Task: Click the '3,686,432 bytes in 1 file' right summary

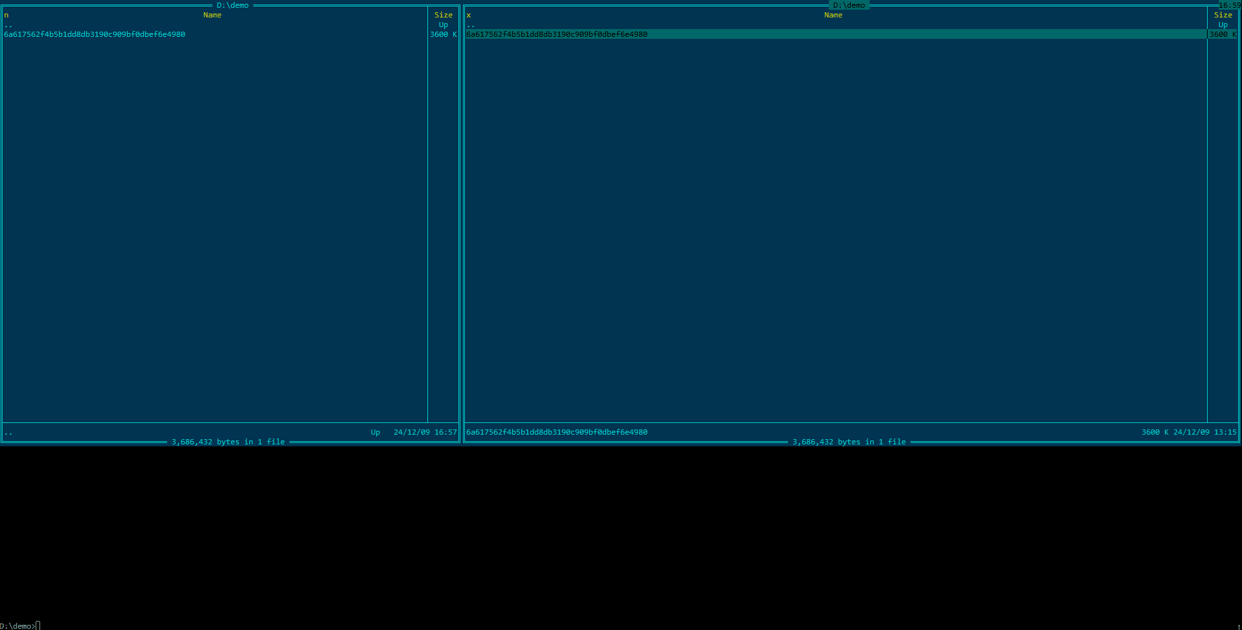Action: click(x=850, y=442)
